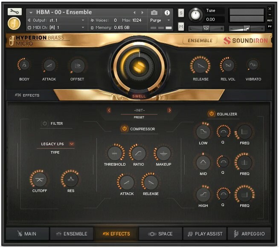Click the Freq knob in the Low row
The image size is (279, 247).
tap(244, 132)
